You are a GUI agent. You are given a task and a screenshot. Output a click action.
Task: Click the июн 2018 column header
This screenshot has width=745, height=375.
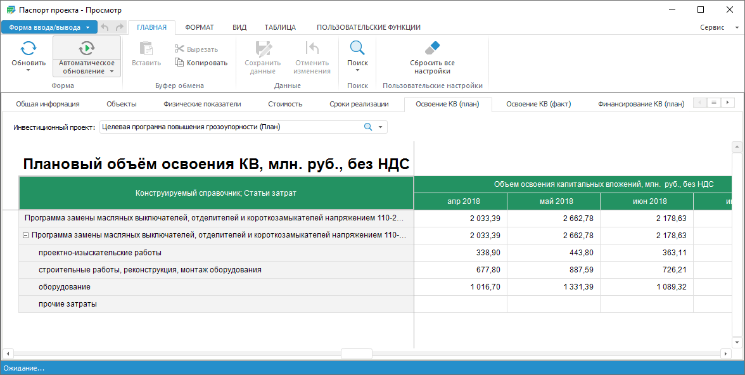click(x=647, y=201)
